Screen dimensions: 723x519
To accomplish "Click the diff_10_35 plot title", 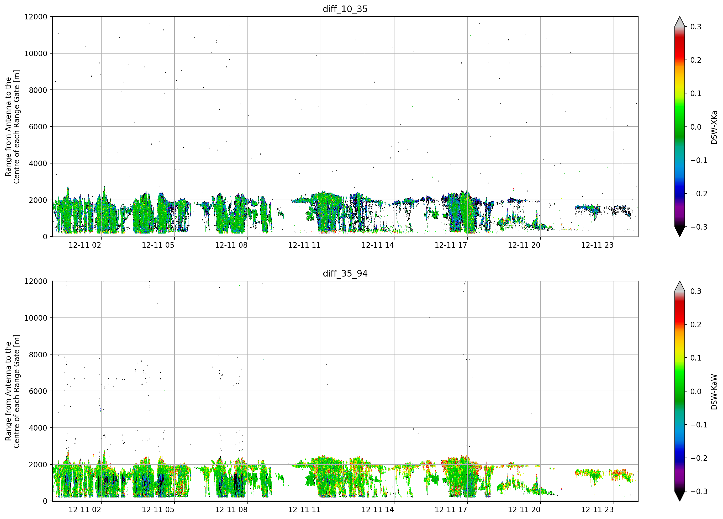I will pyautogui.click(x=345, y=9).
